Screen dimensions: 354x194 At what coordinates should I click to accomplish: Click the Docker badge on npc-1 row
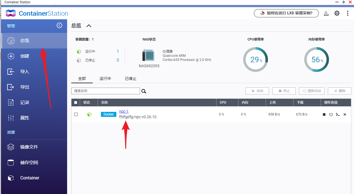pos(109,114)
